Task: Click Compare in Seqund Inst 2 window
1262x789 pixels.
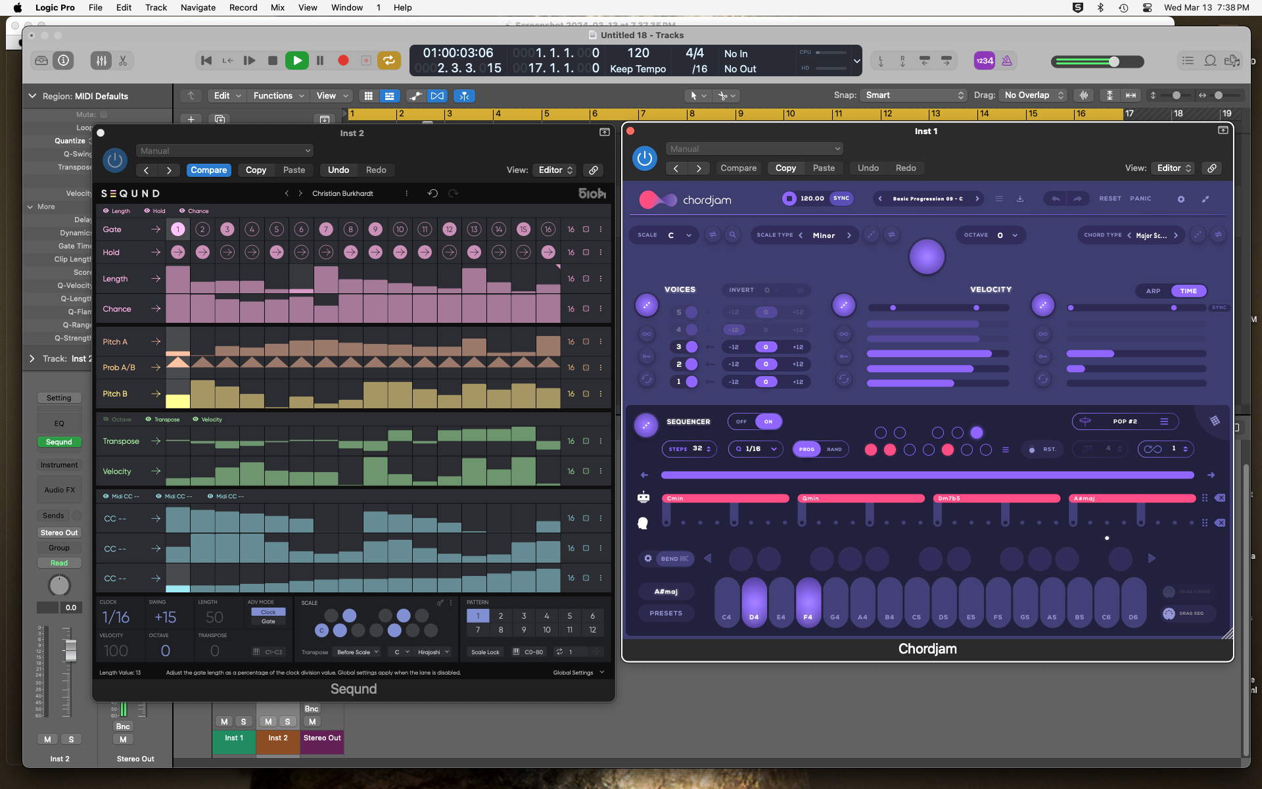Action: click(x=208, y=170)
